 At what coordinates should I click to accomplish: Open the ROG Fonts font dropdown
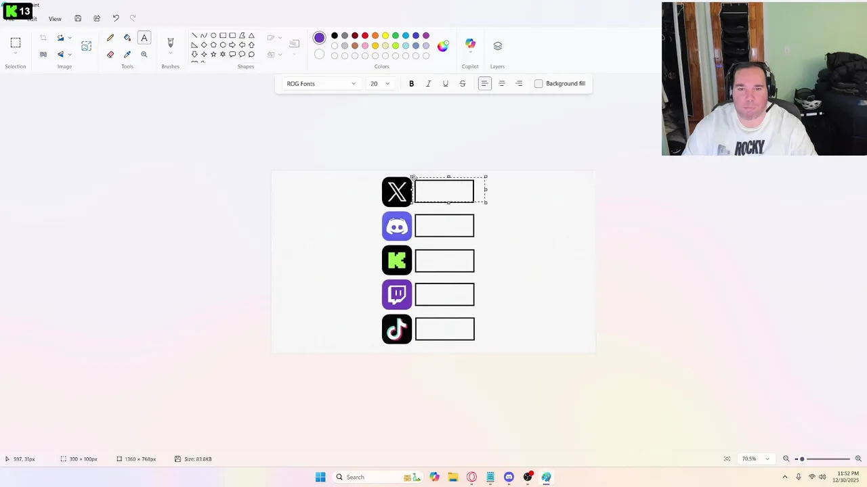tap(321, 84)
